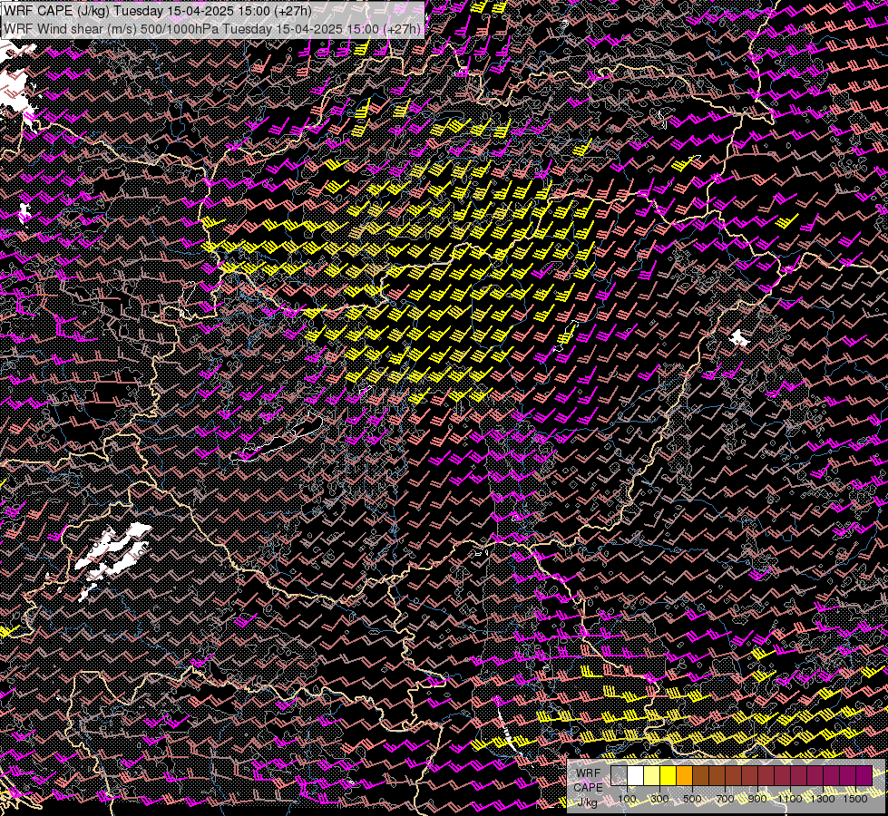This screenshot has width=888, height=816.
Task: Click the 100 legend value label
Action: tap(627, 799)
